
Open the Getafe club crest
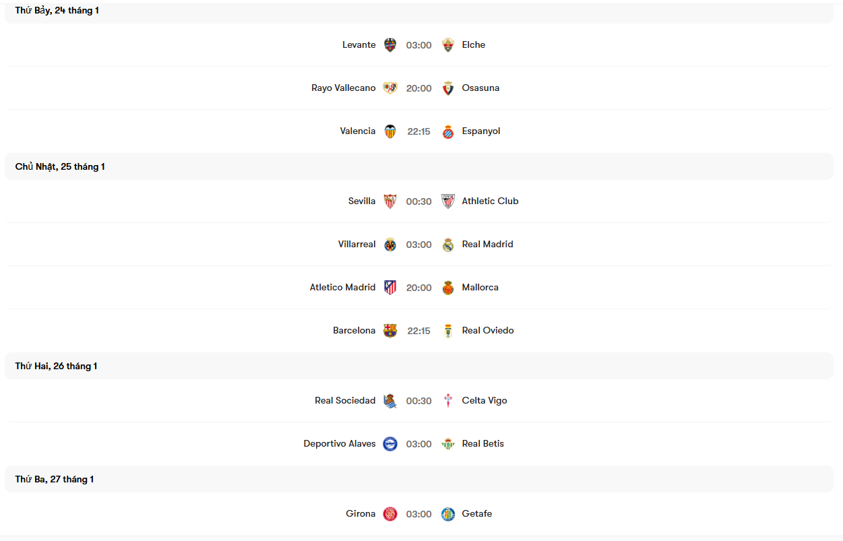point(448,513)
